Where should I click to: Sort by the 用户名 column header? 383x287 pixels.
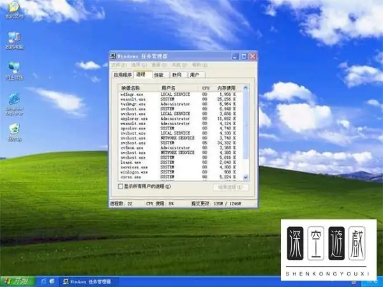coord(178,88)
